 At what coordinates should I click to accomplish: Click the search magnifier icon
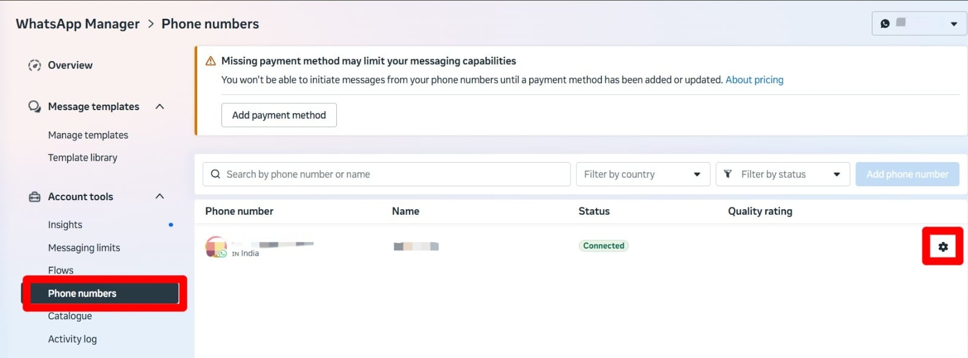coord(215,174)
